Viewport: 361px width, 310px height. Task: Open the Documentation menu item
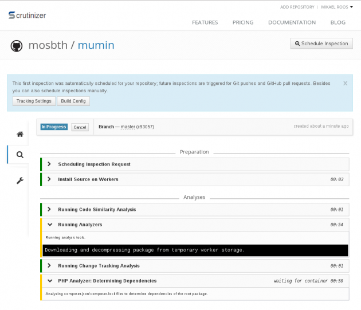click(x=292, y=22)
